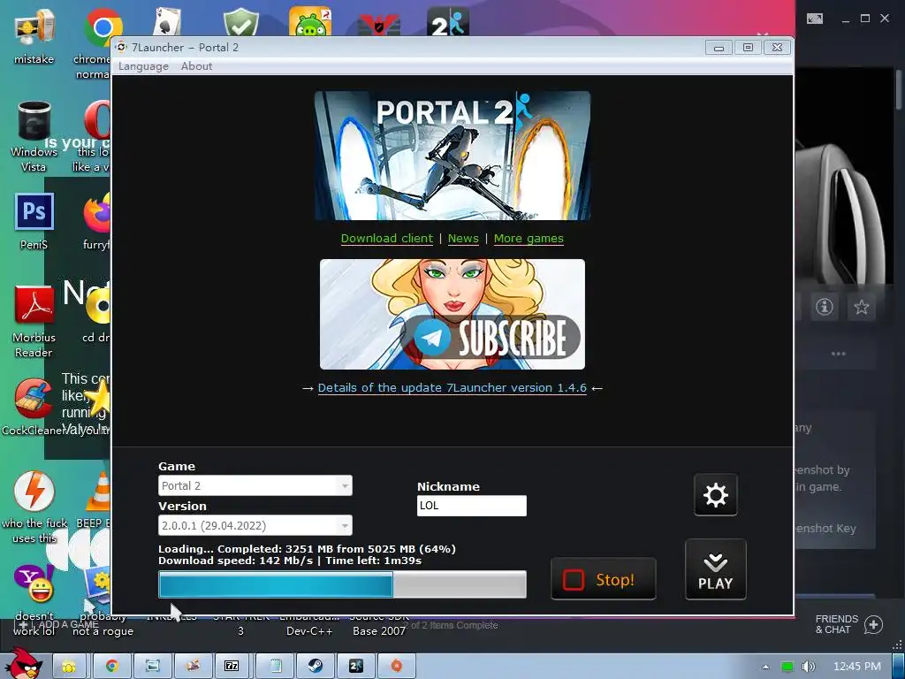Click the Steam favorite star icon

click(861, 307)
